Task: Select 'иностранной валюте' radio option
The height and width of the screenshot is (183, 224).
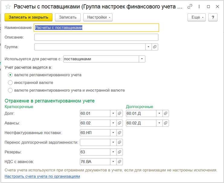Action: pyautogui.click(x=10, y=83)
